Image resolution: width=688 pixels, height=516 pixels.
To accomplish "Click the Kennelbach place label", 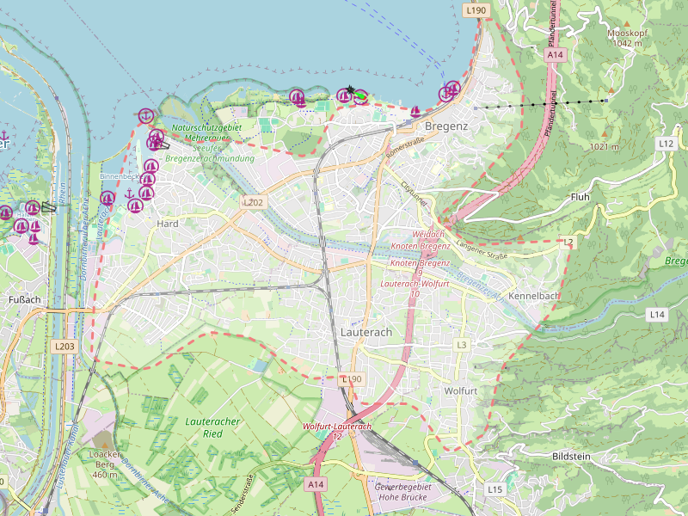I will (x=533, y=296).
